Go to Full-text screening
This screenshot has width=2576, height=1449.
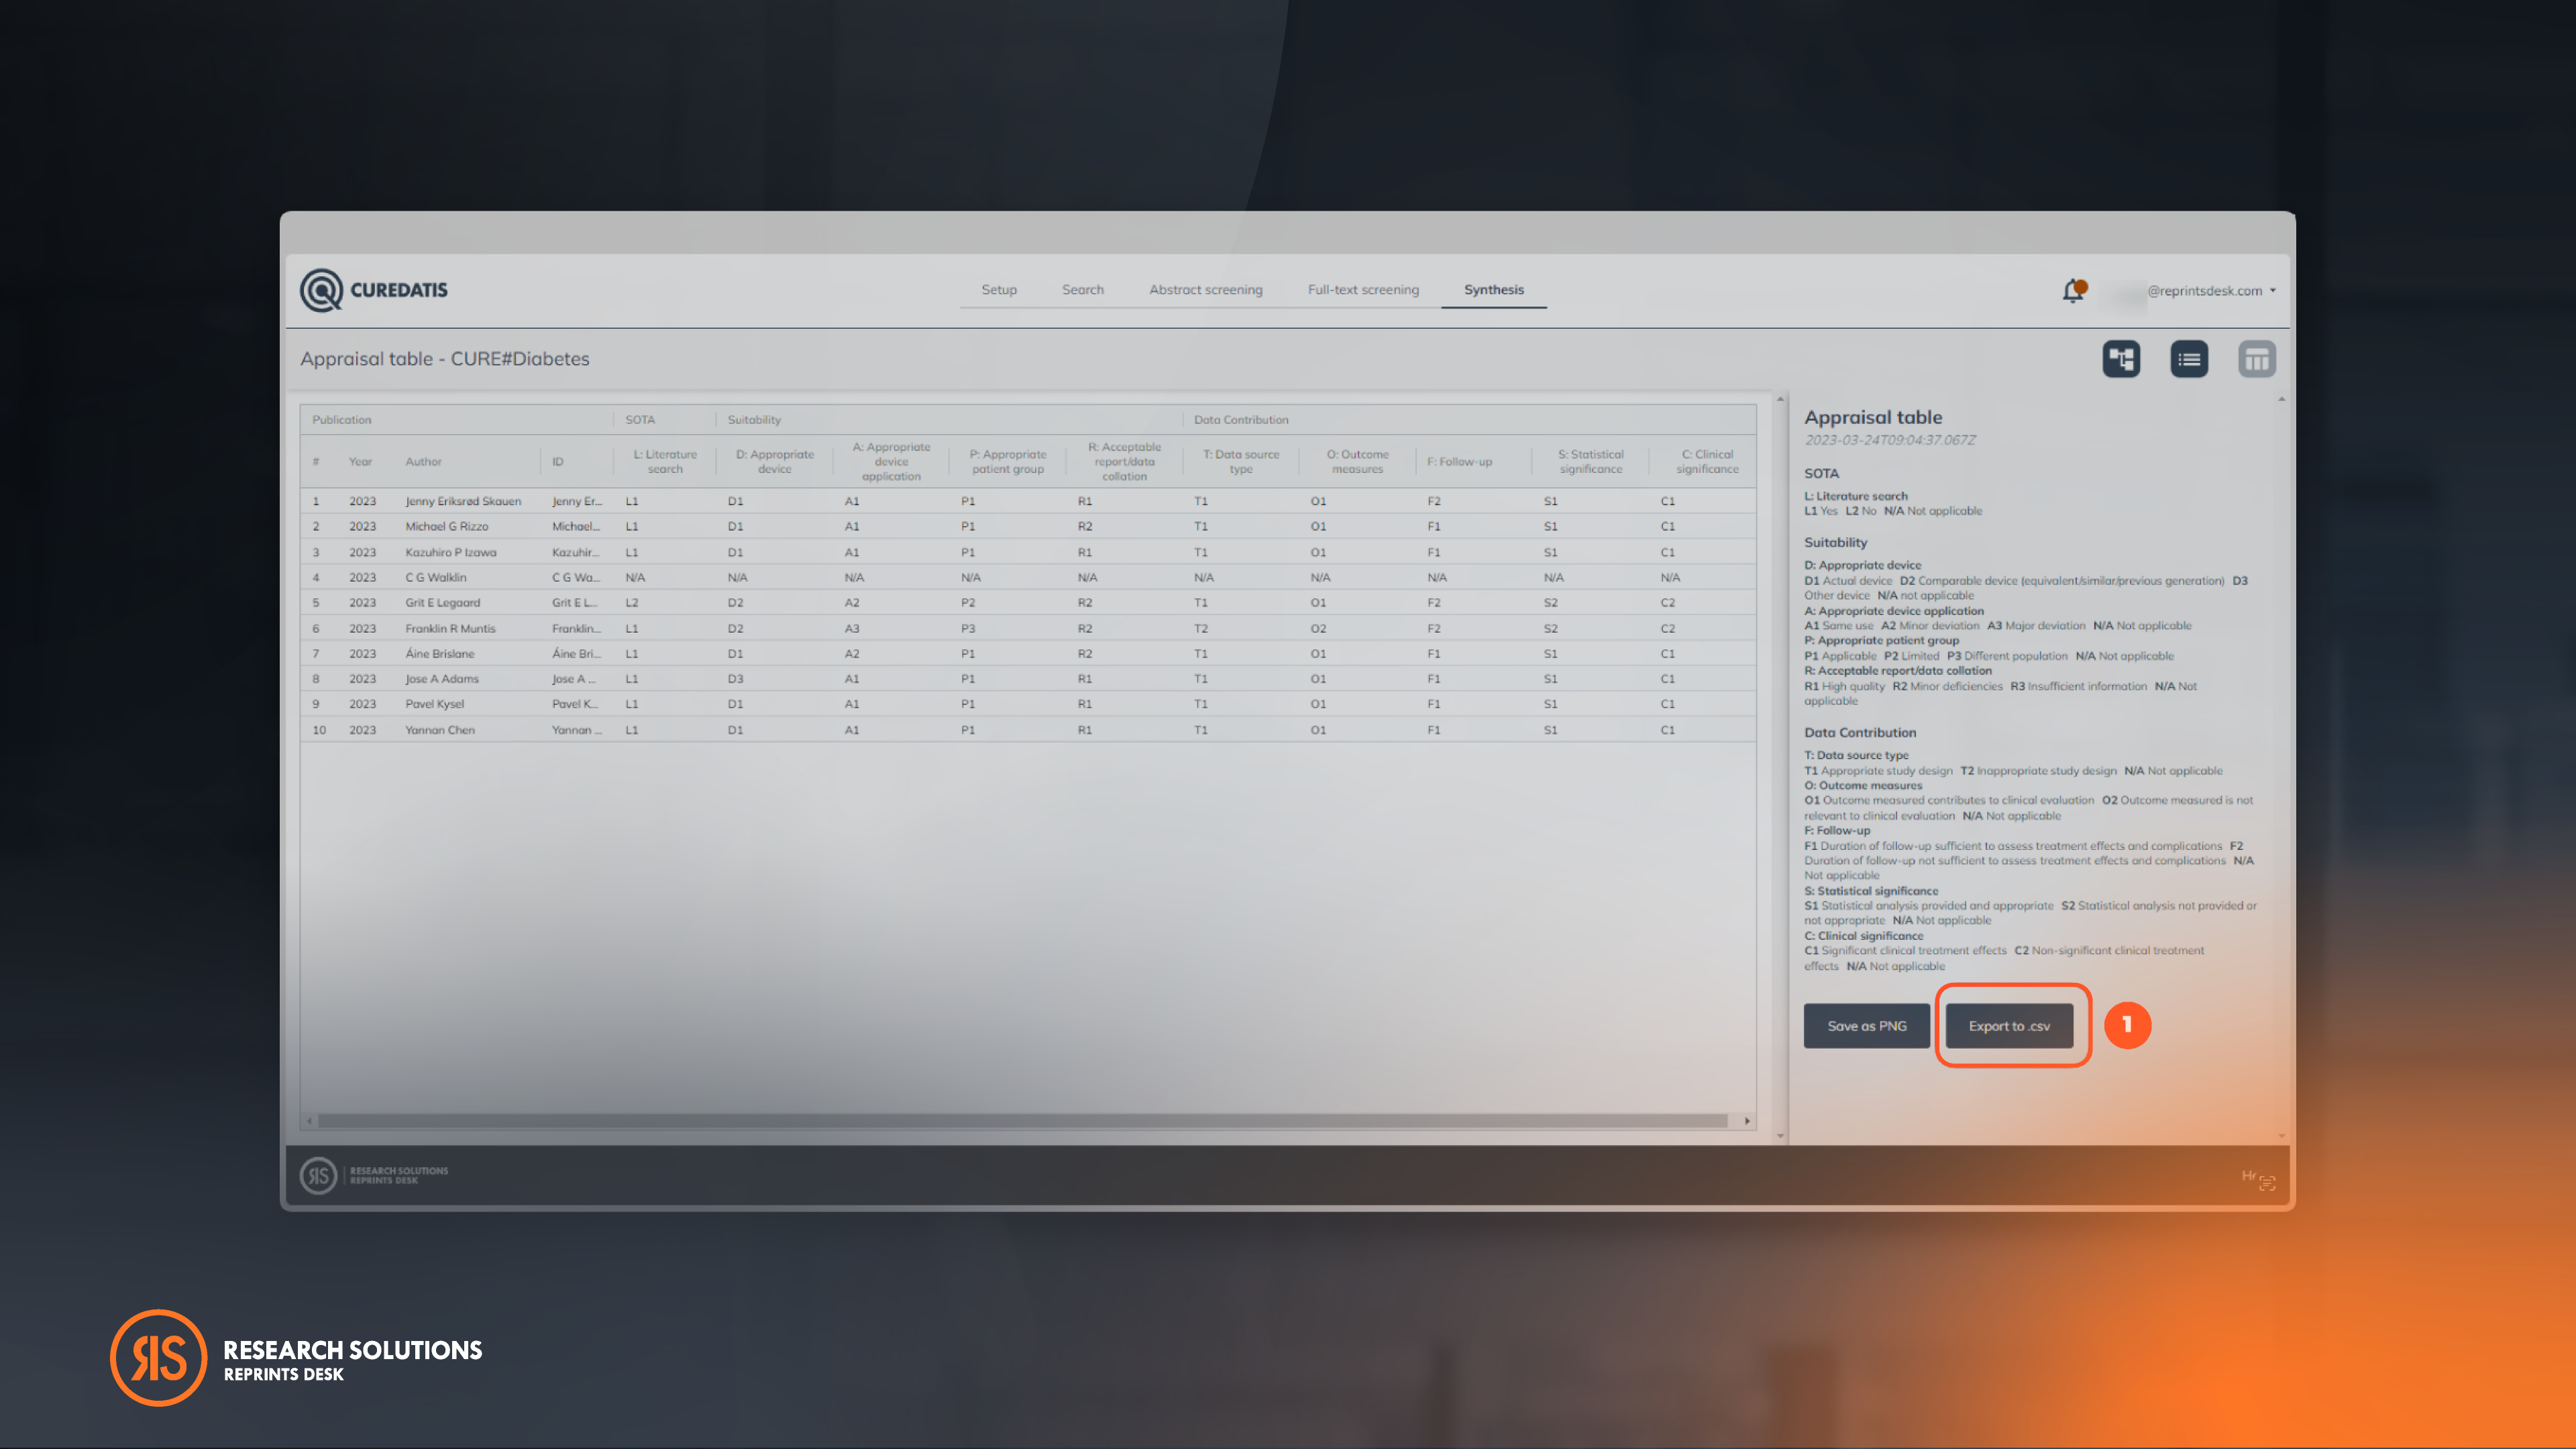1362,289
